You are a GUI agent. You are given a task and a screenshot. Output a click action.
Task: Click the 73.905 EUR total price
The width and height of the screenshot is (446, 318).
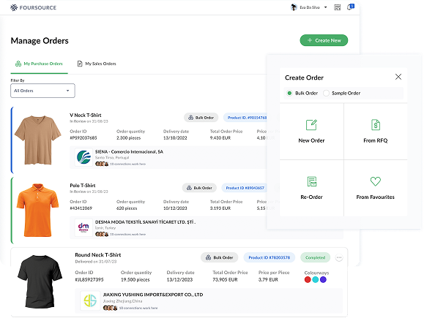coord(225,280)
